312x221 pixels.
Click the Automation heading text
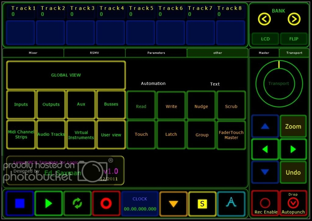(153, 83)
